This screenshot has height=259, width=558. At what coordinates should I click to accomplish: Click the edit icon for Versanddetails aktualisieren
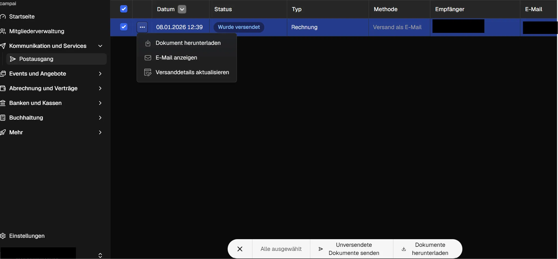[148, 73]
